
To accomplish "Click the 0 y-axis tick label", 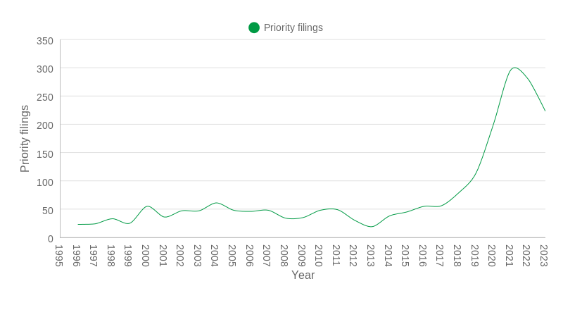I will click(51, 239).
